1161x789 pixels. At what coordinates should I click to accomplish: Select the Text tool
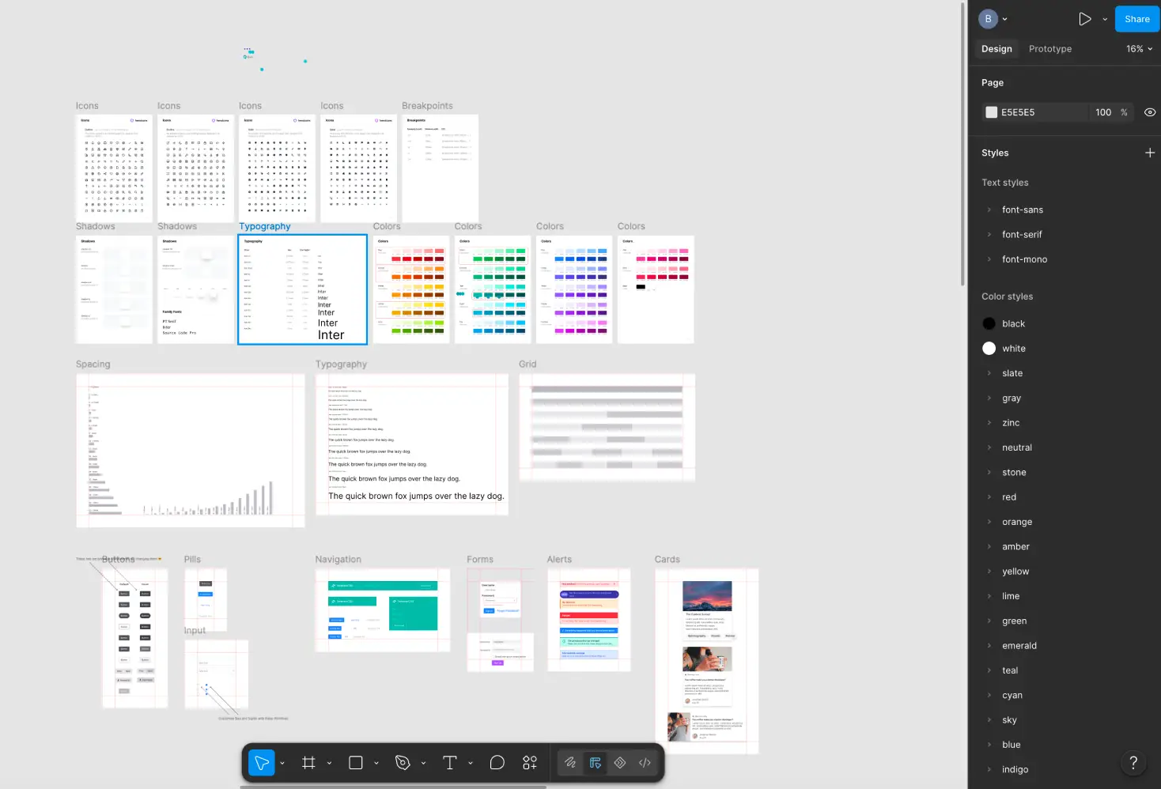[450, 763]
